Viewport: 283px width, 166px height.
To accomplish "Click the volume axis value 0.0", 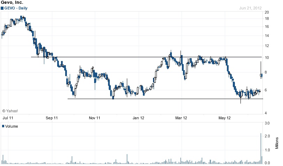I will (267, 163).
